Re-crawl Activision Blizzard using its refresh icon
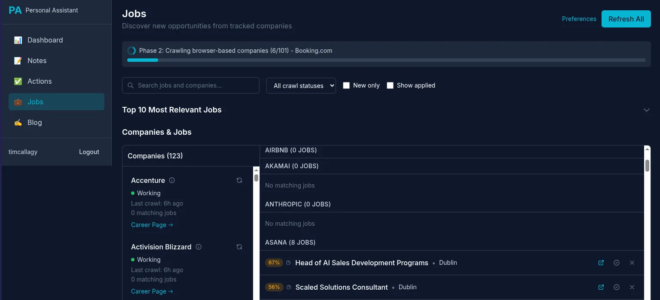 [x=239, y=247]
